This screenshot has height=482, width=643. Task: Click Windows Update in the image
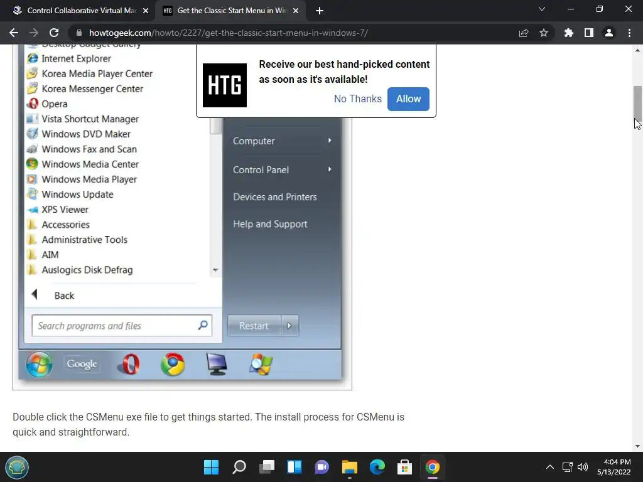(x=70, y=195)
